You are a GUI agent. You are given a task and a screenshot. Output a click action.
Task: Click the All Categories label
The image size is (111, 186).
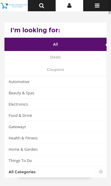22,172
